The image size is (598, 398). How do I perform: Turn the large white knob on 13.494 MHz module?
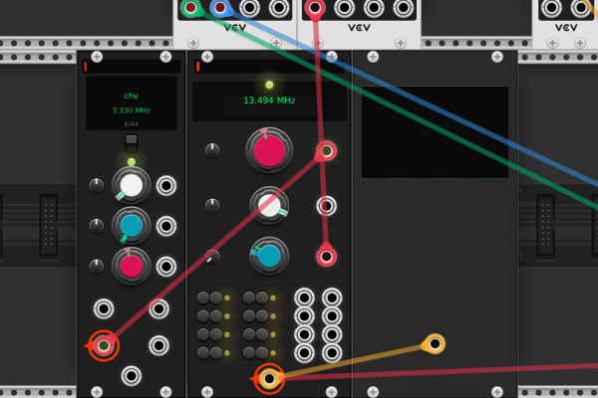[269, 206]
